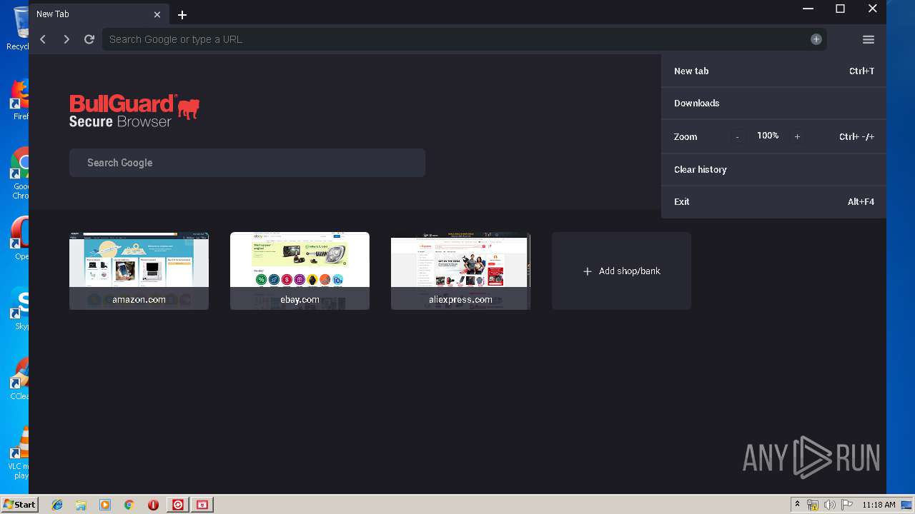This screenshot has height=514, width=915.
Task: Click the volume speaker tray icon
Action: pyautogui.click(x=830, y=505)
